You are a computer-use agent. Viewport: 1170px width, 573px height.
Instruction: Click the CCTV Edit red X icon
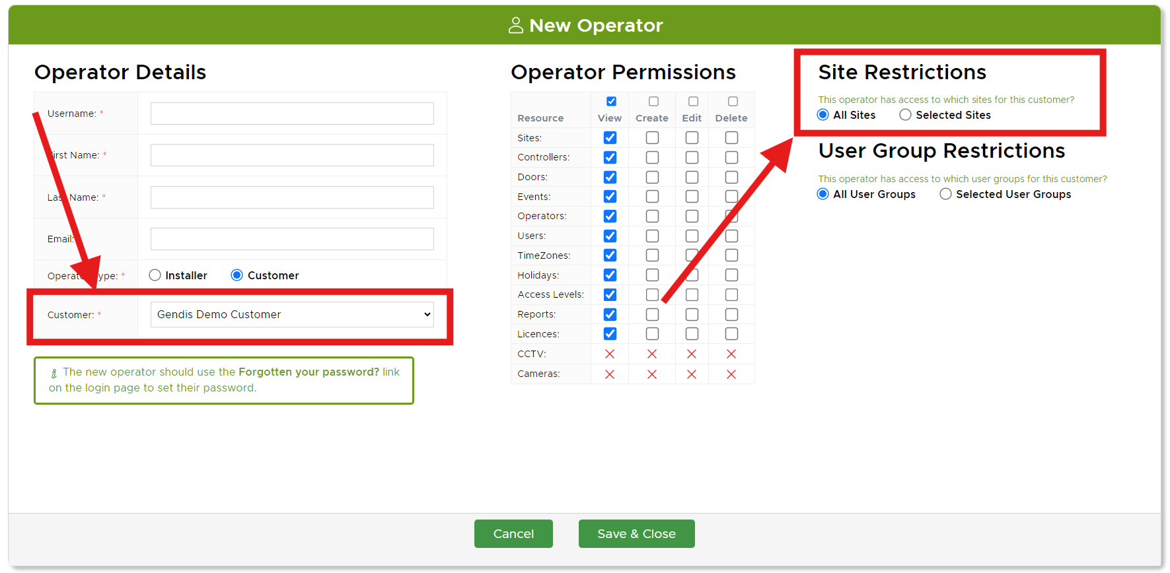pyautogui.click(x=692, y=354)
